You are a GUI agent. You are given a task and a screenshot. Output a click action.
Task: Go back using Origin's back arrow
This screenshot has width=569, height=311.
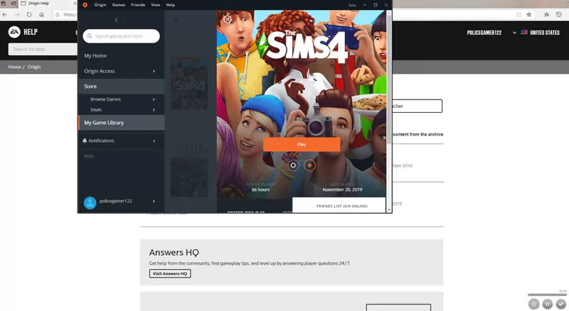[116, 20]
